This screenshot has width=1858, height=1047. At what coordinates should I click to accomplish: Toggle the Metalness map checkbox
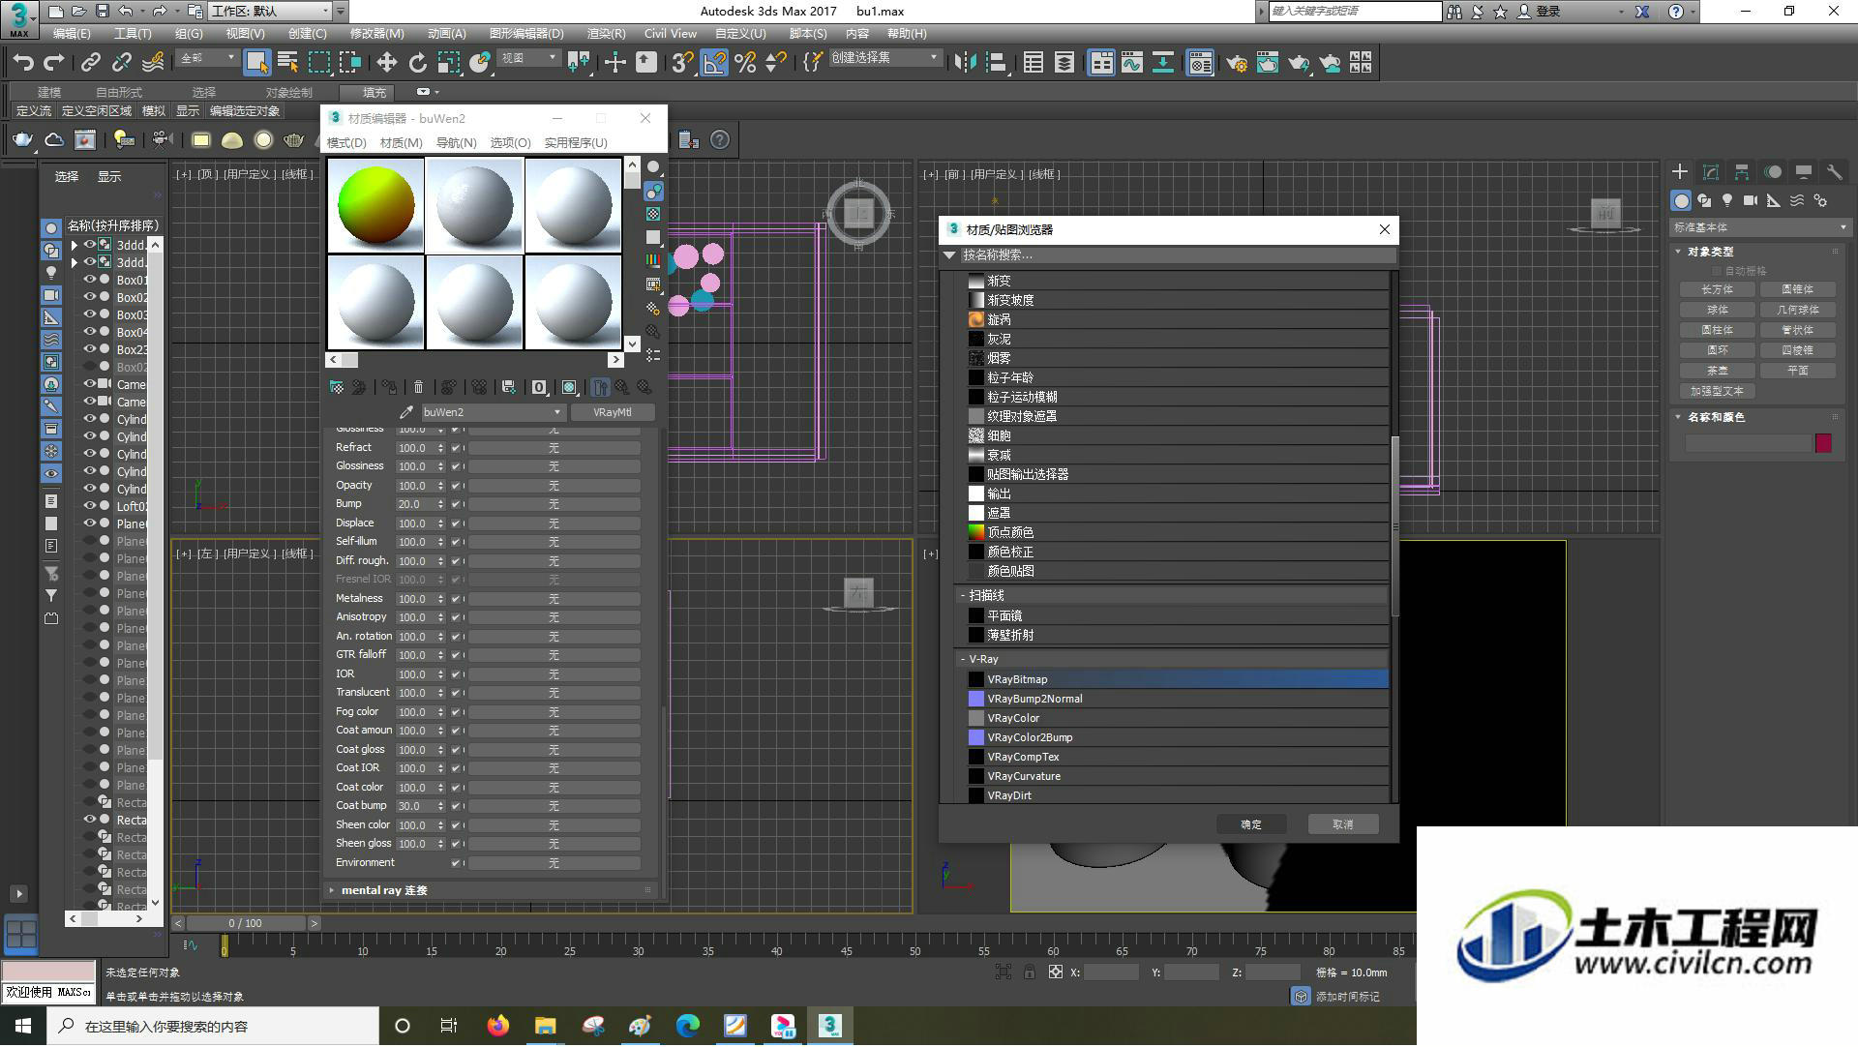456,599
